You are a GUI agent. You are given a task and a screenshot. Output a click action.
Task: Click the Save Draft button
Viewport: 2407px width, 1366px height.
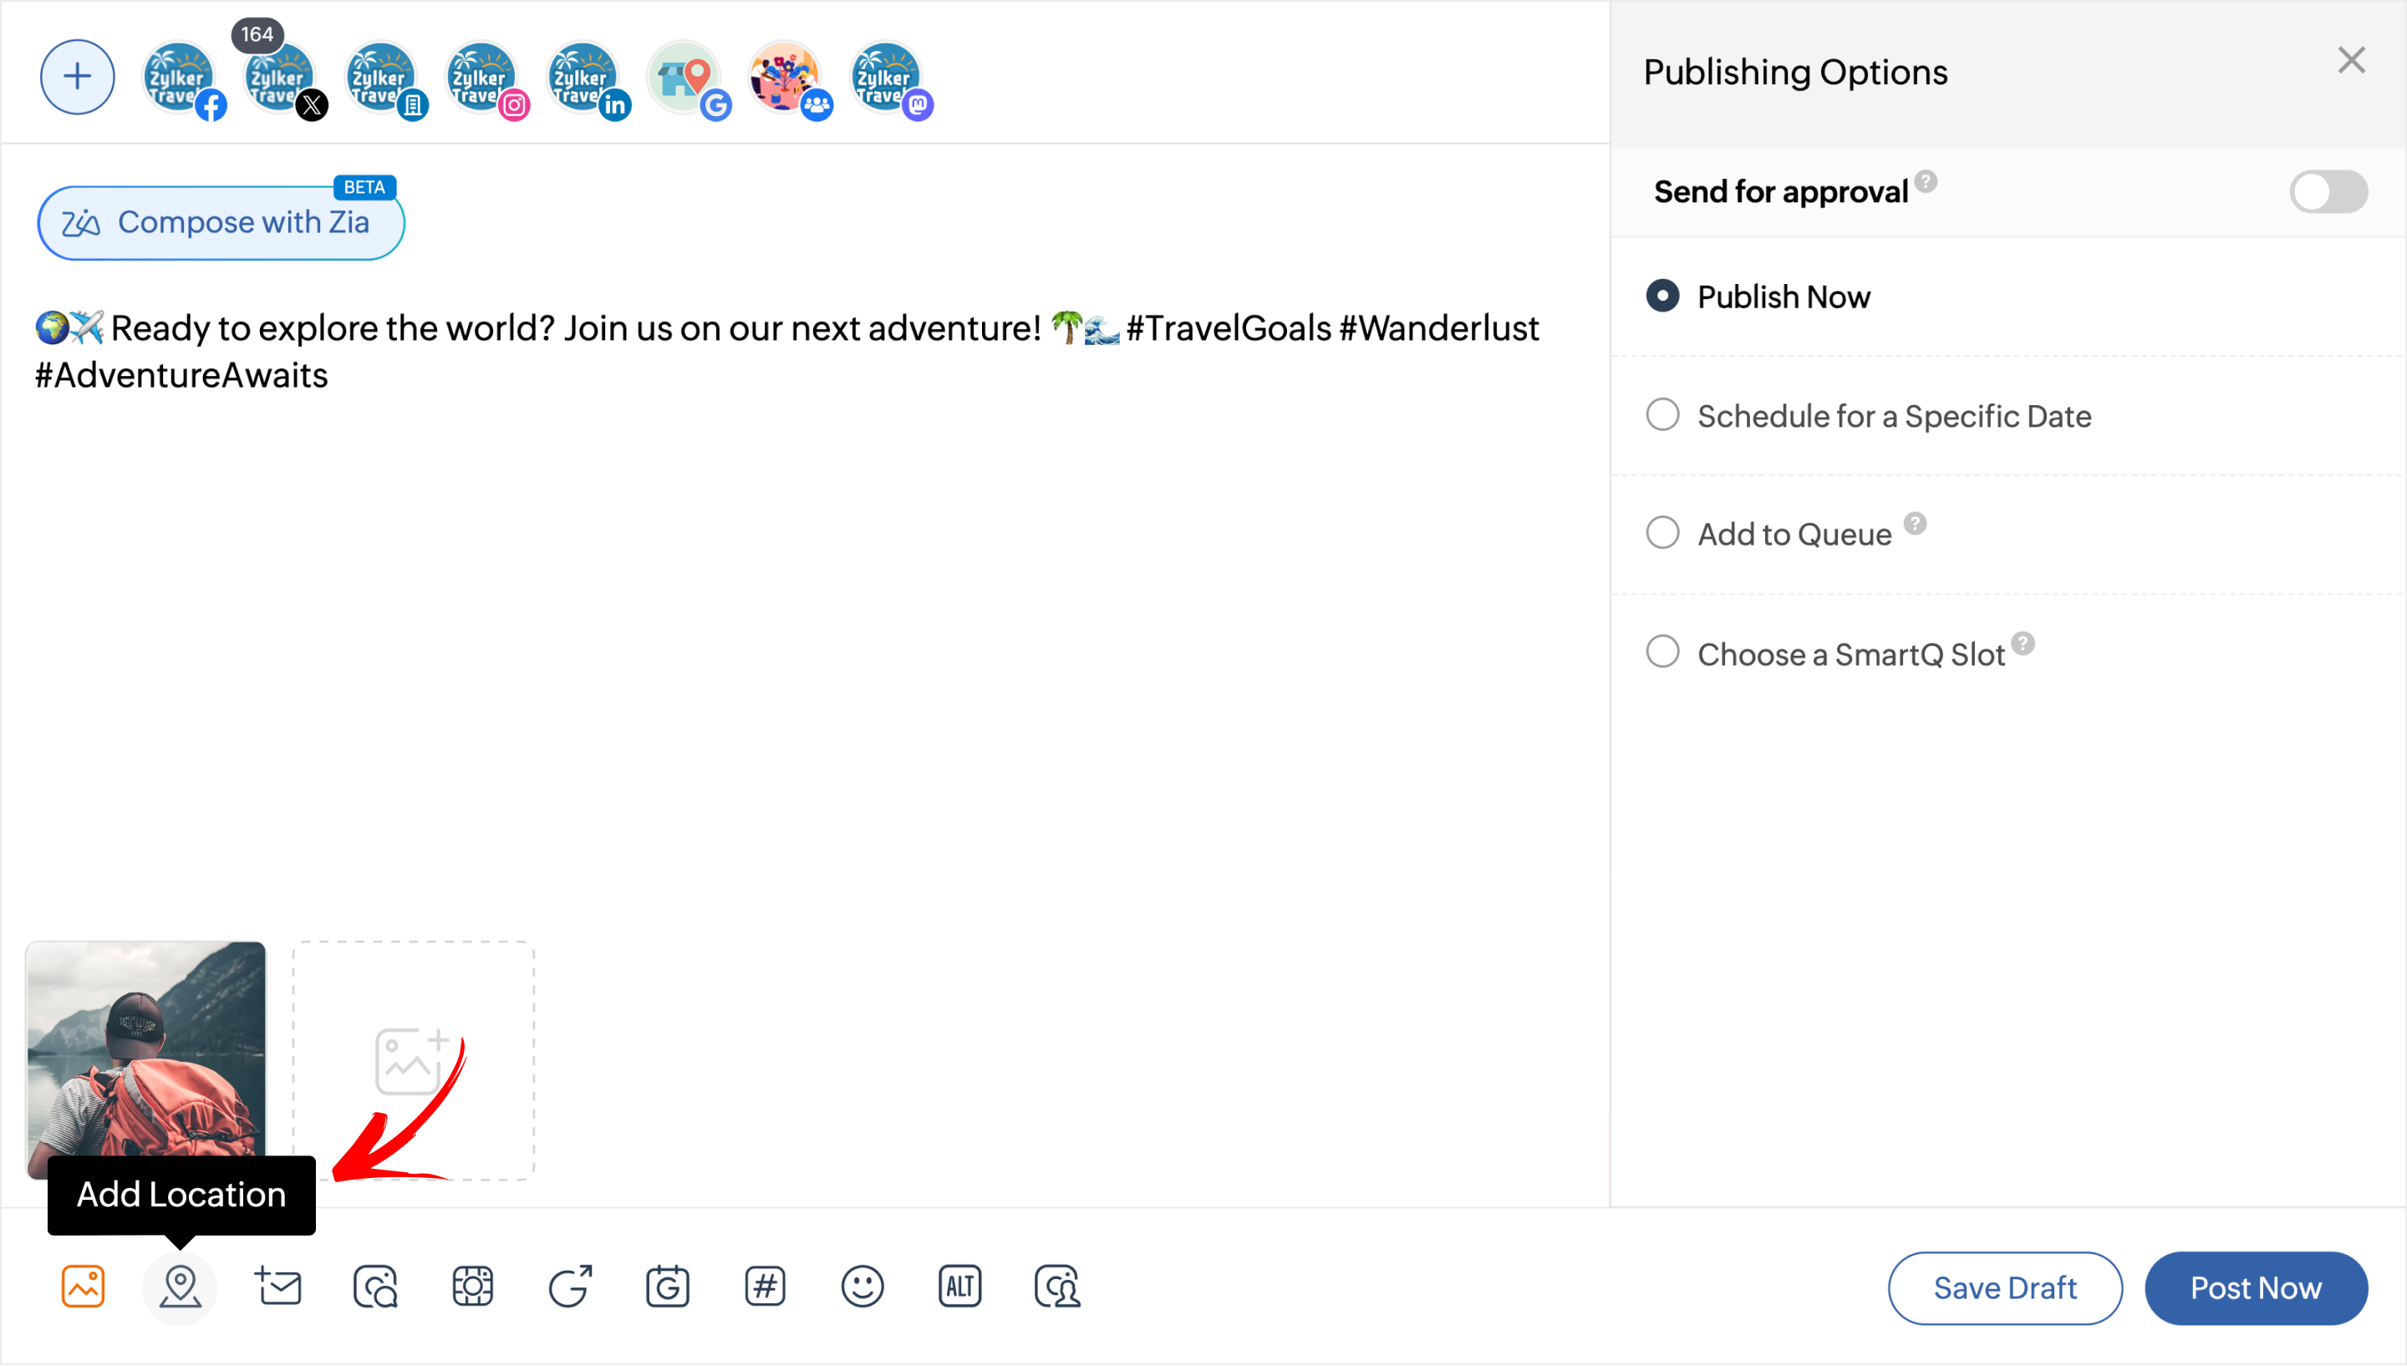2004,1288
